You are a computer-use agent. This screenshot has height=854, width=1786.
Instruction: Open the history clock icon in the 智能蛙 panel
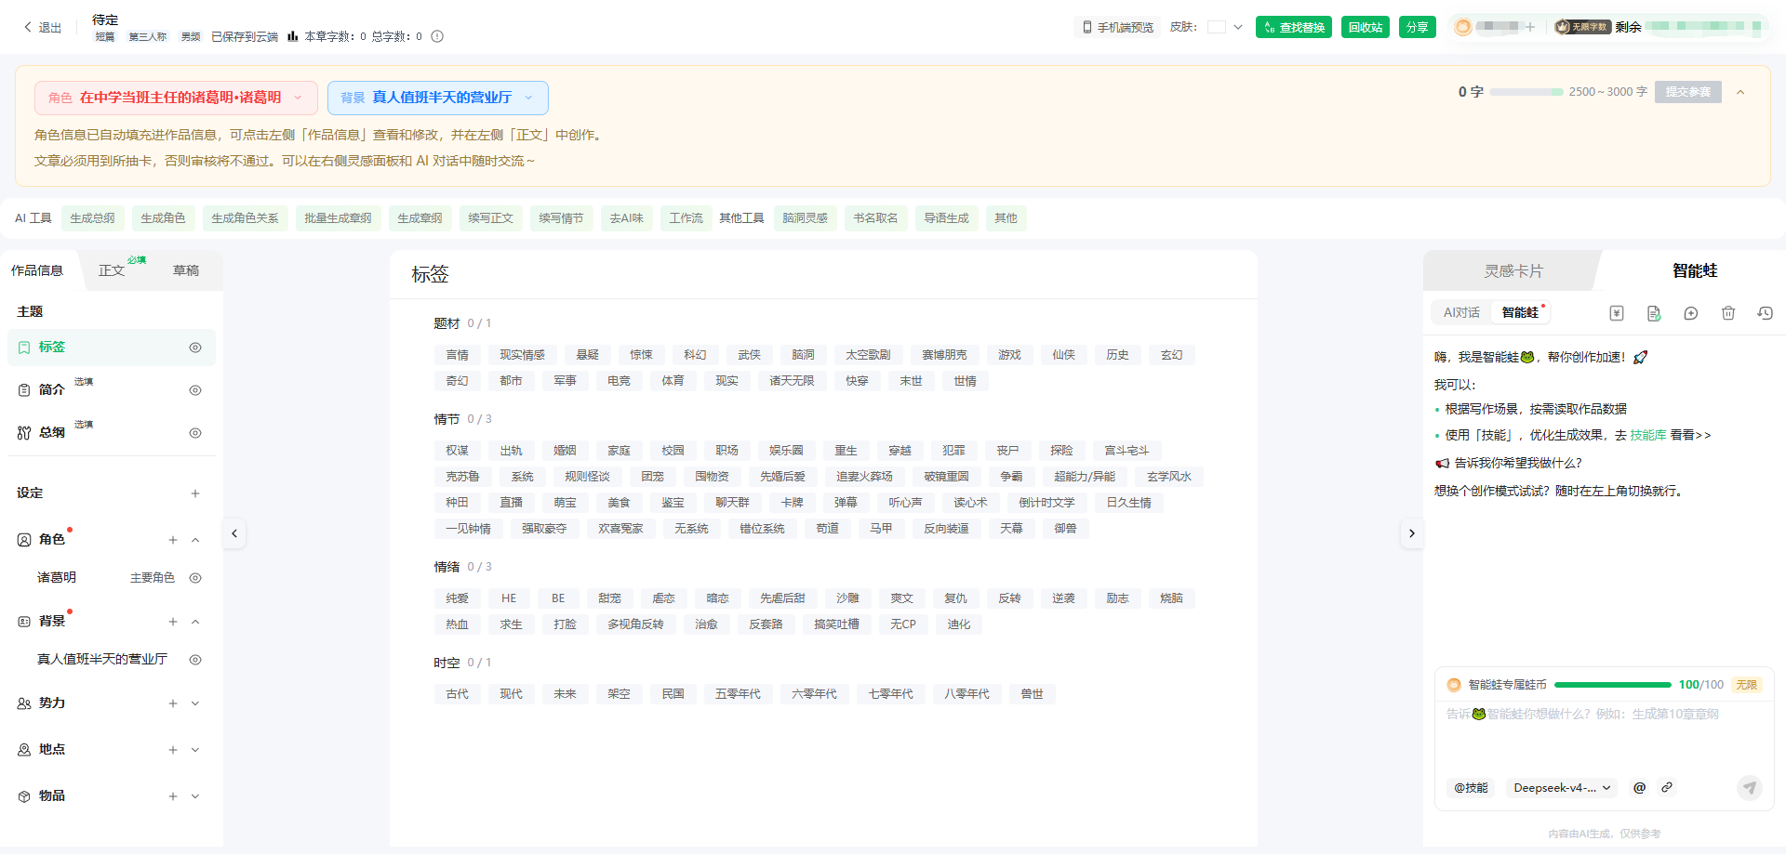click(1765, 313)
